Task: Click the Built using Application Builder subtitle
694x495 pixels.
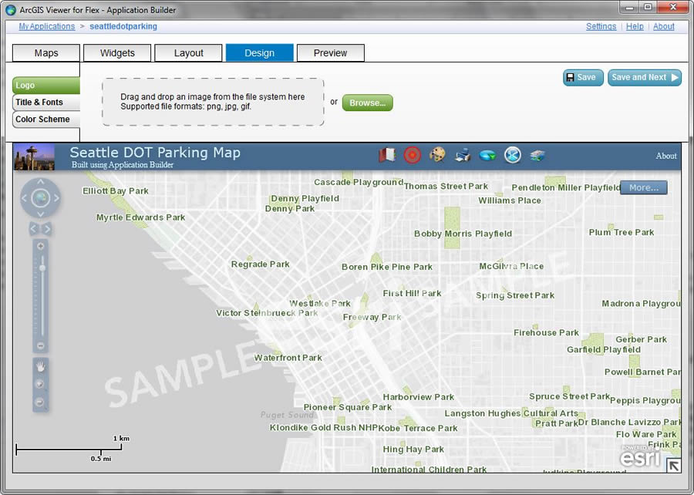Action: click(x=123, y=164)
